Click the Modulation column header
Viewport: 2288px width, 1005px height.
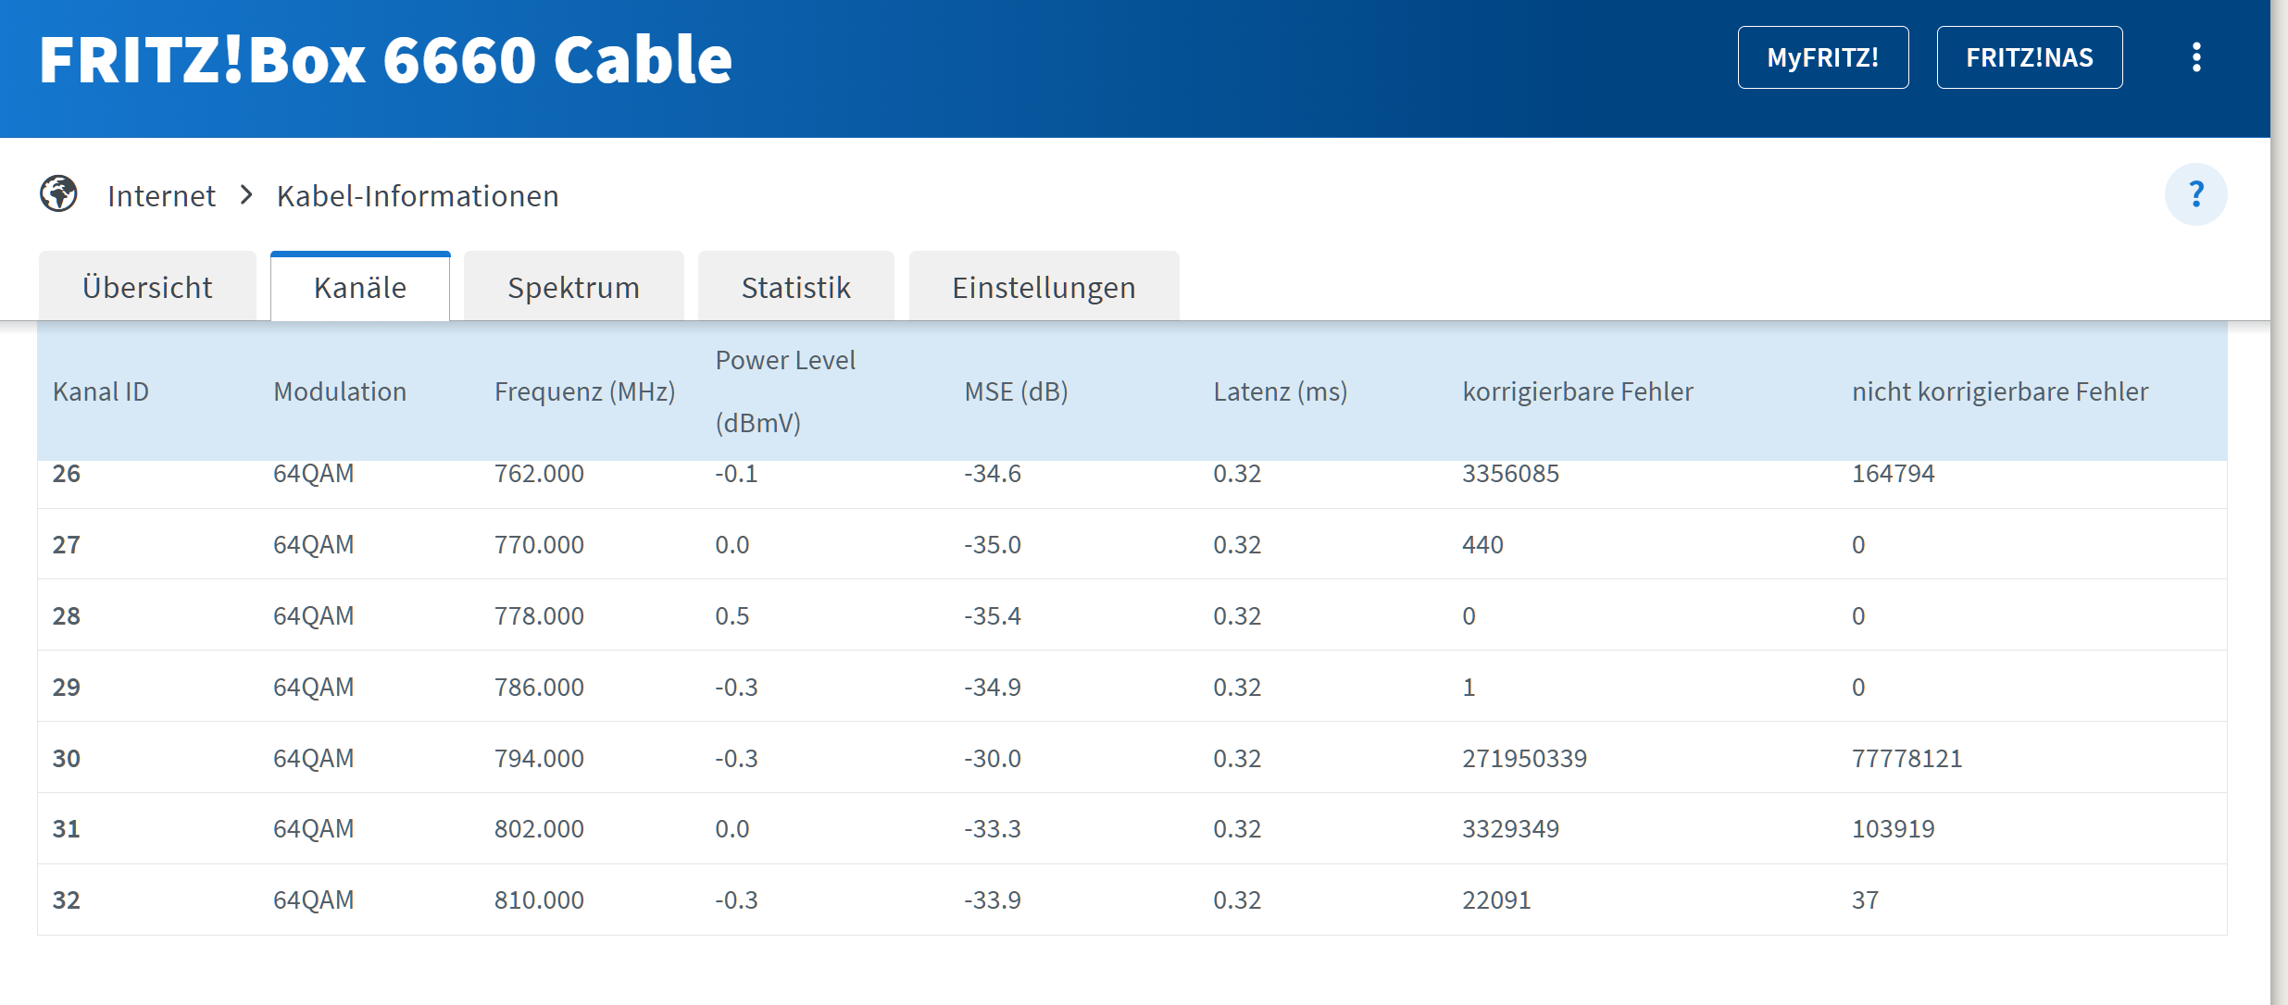click(340, 391)
